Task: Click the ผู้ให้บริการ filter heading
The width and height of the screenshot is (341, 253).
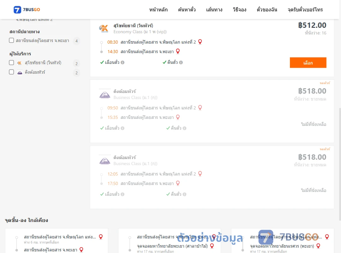Action: (x=20, y=54)
